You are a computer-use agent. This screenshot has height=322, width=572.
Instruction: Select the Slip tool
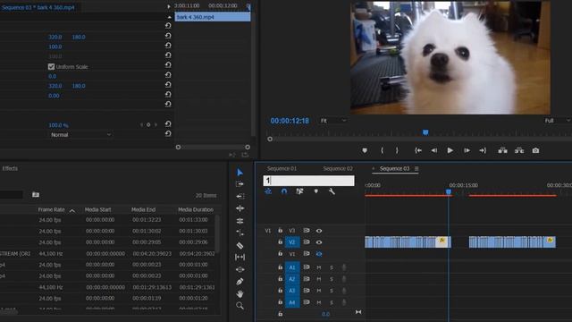click(240, 258)
